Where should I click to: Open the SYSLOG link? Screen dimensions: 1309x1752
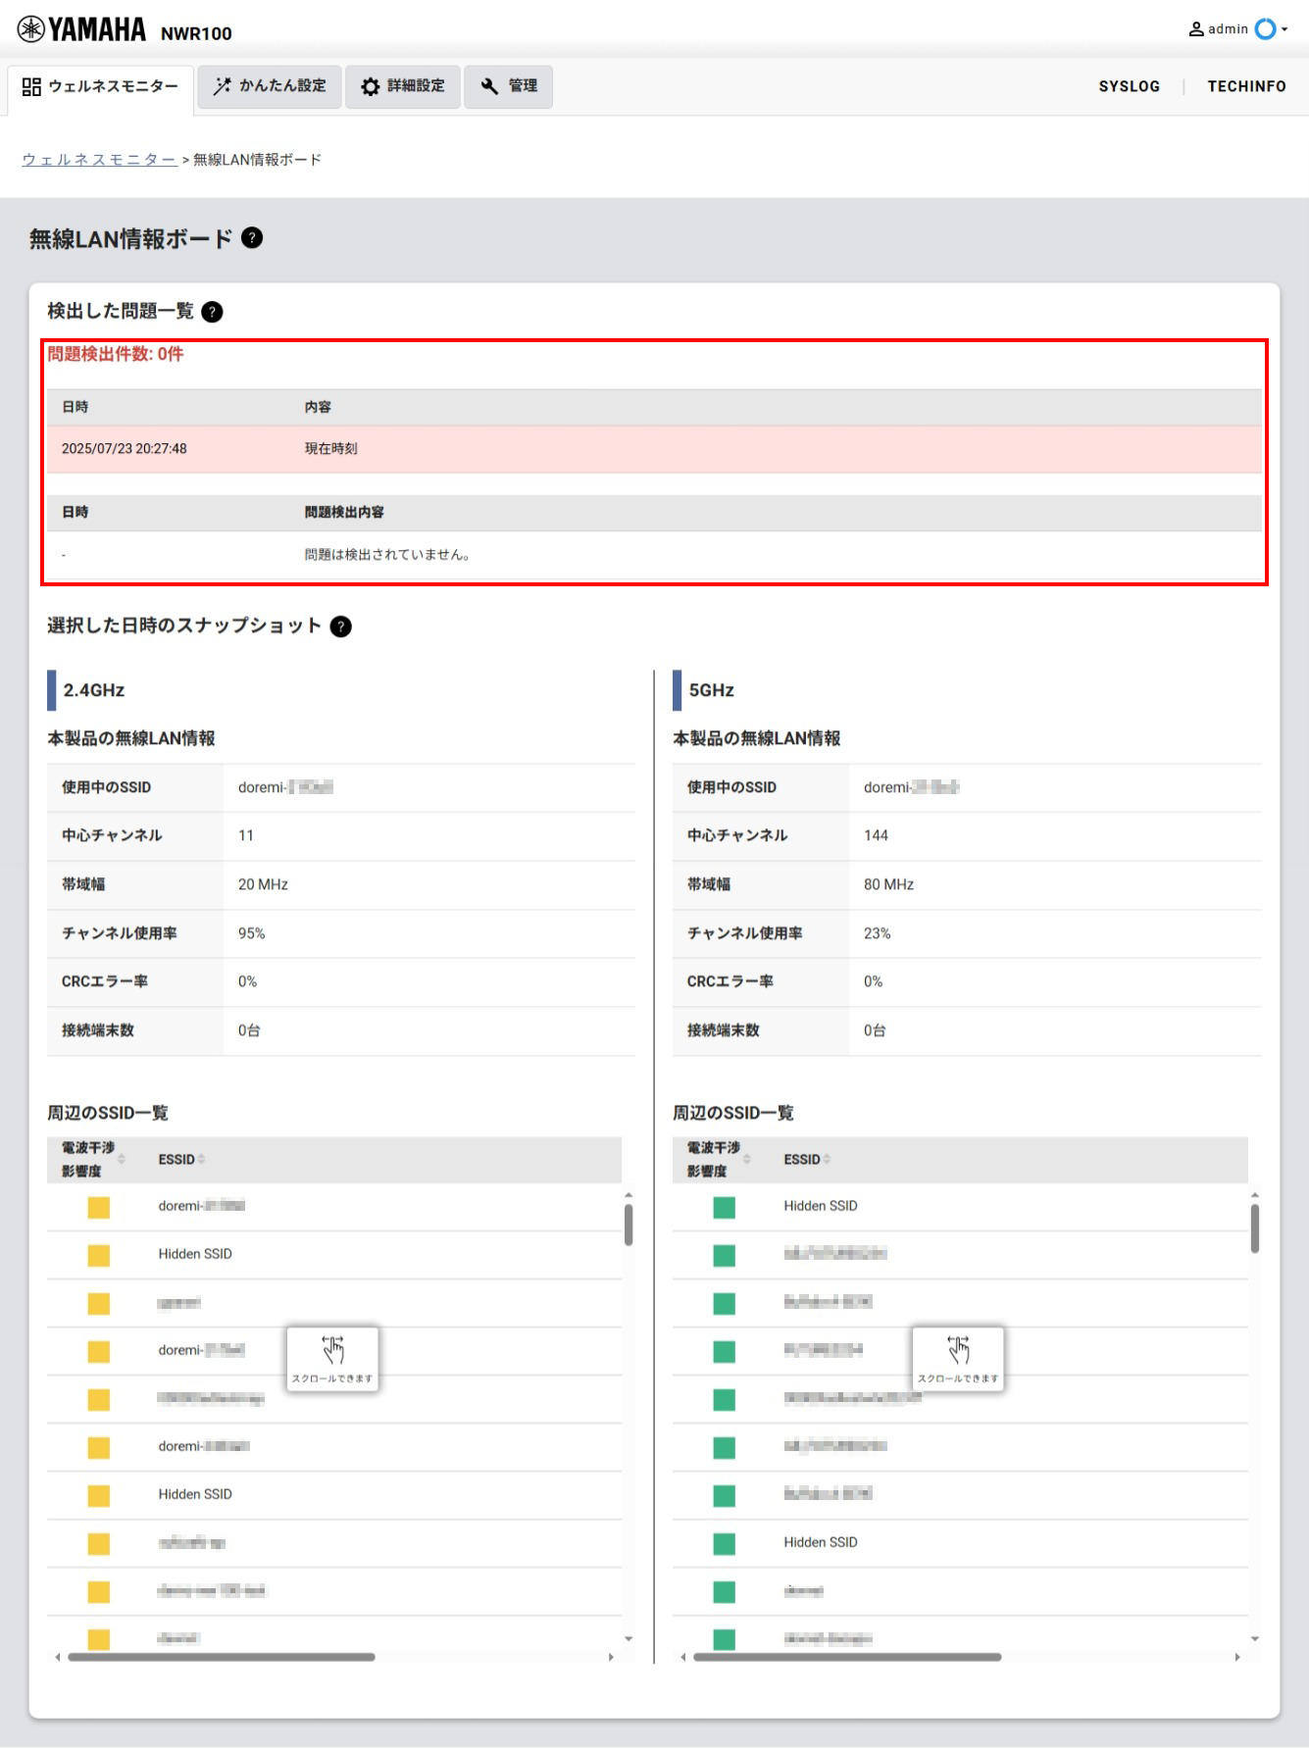(x=1129, y=86)
